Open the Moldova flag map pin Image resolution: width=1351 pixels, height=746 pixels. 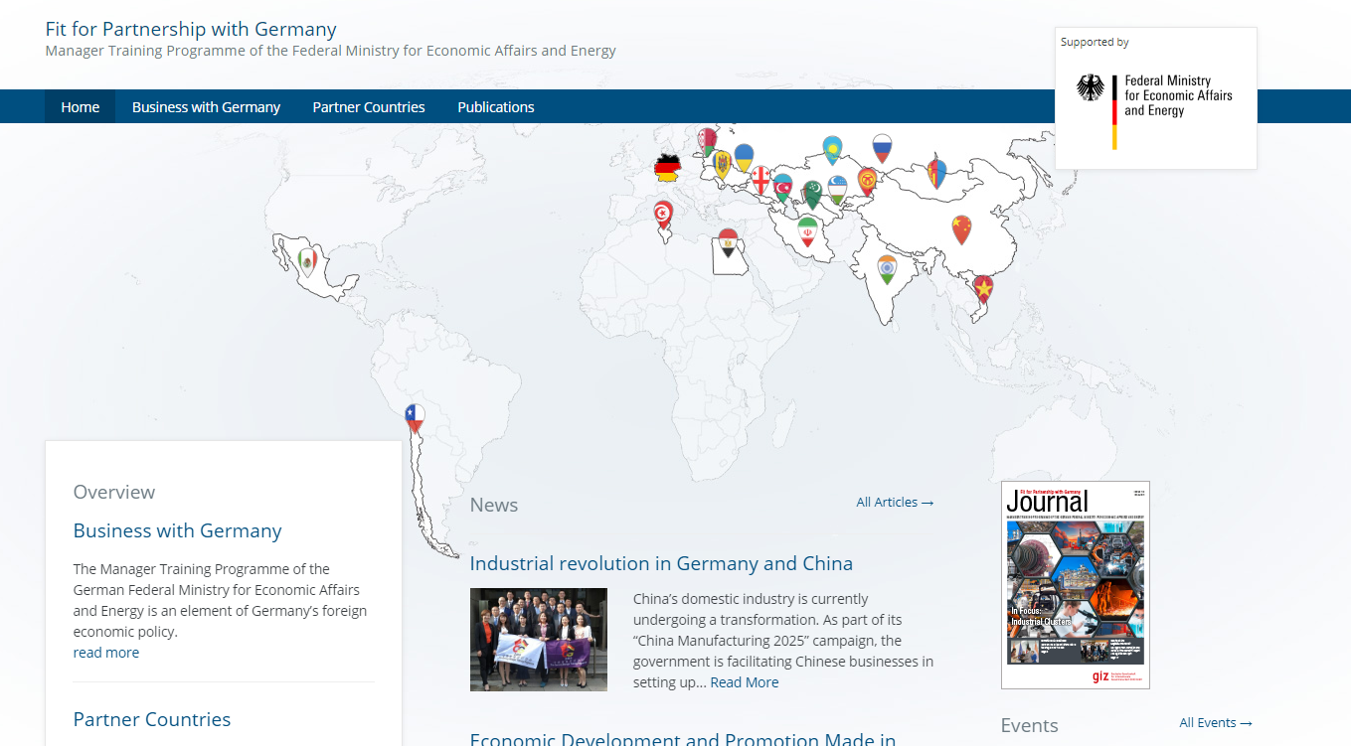pos(723,165)
